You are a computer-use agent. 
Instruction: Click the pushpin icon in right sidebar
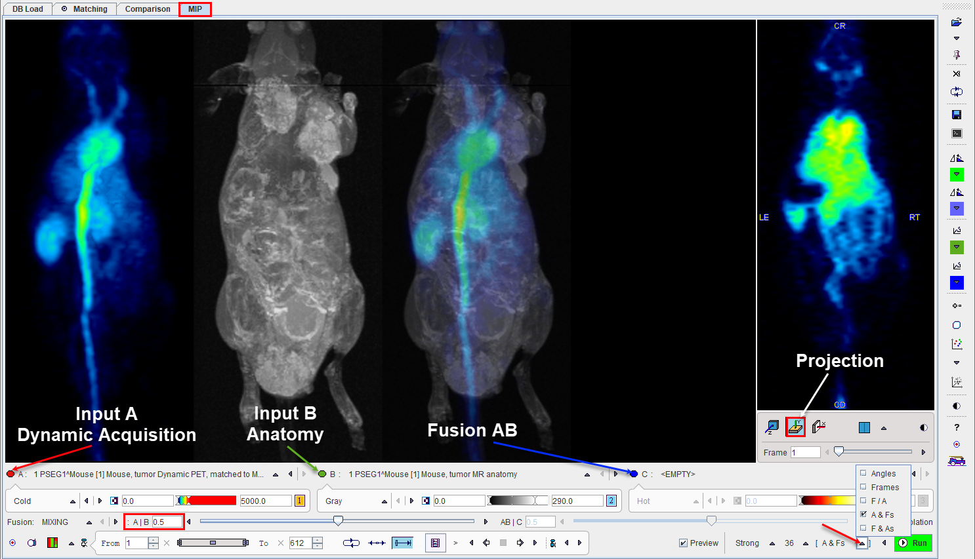957,55
